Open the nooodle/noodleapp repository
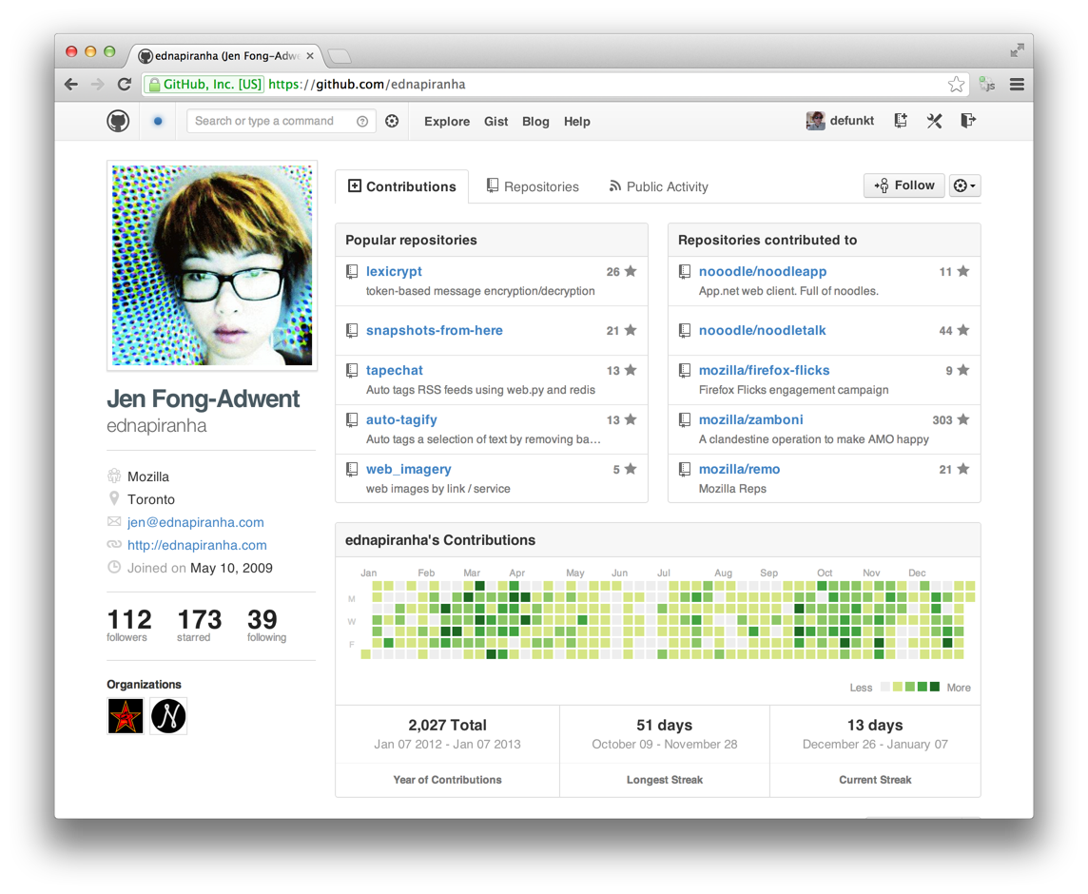 click(763, 271)
